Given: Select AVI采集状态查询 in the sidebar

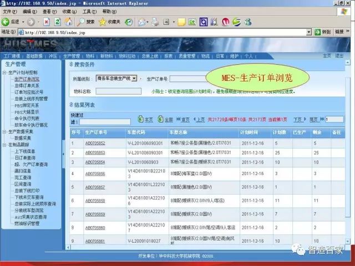Looking at the screenshot, I should (x=31, y=217).
